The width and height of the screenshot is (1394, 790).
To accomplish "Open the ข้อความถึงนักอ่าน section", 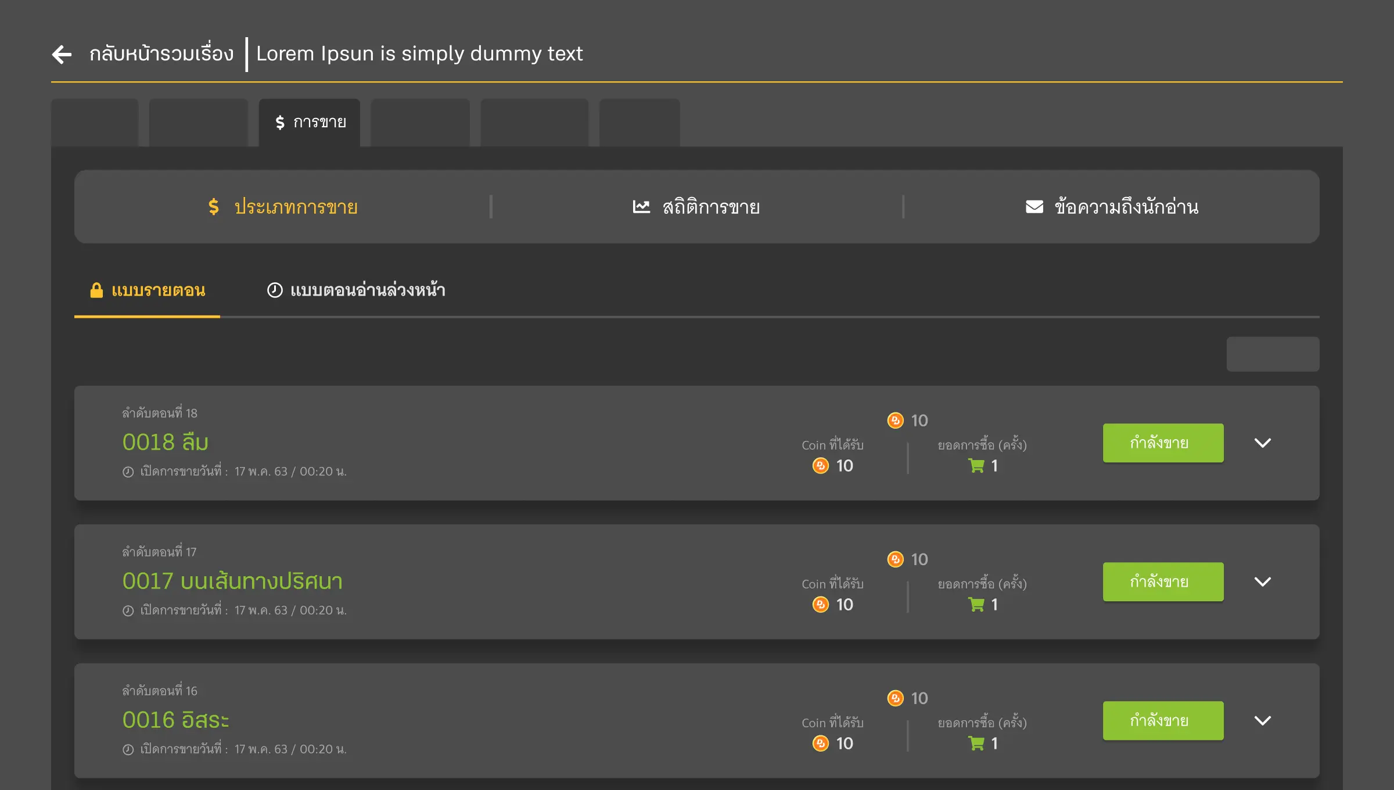I will (x=1126, y=207).
